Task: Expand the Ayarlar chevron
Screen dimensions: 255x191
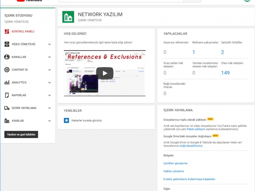Action: [50, 121]
